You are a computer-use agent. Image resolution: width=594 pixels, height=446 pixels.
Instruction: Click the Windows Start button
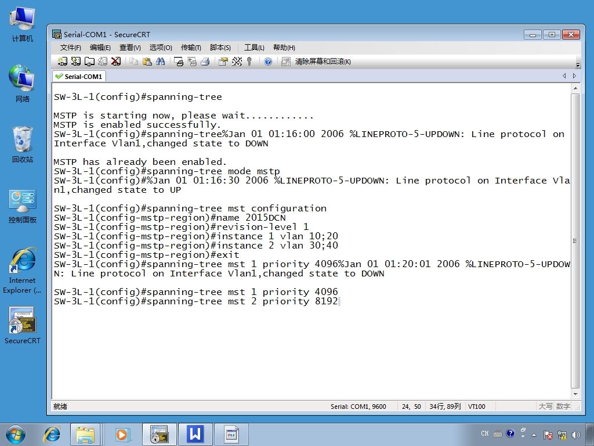click(x=16, y=434)
